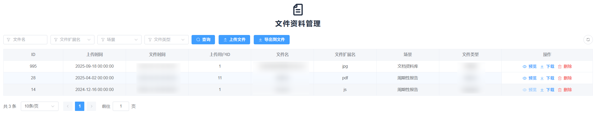597x113 pixels.
Task: Select page 1 in the pagination
Action: 80,106
